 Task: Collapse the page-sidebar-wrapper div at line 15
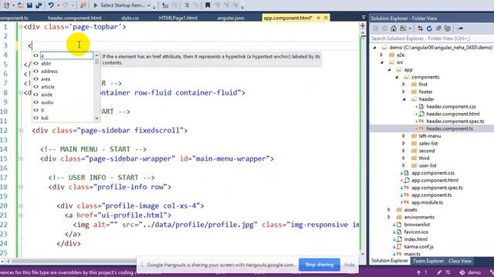click(x=21, y=159)
